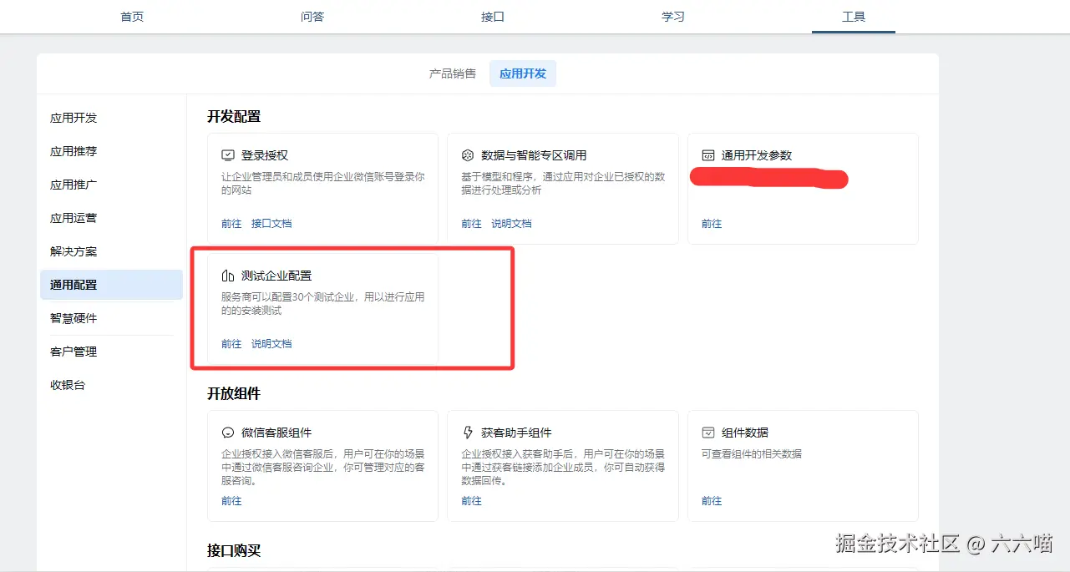
Task: Select the 工具 top navigation tab
Action: coord(854,17)
